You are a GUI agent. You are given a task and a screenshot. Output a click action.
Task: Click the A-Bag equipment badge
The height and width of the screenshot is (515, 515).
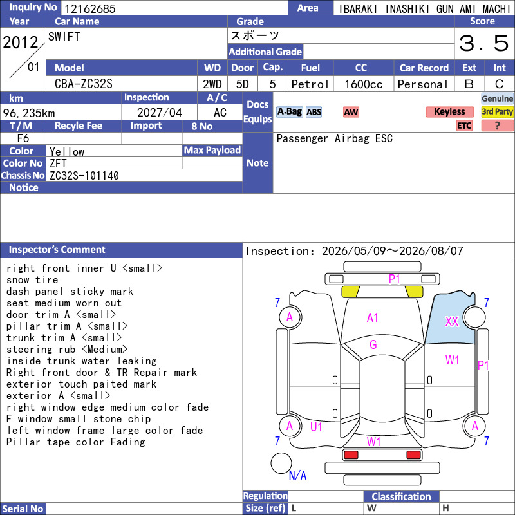coord(289,112)
